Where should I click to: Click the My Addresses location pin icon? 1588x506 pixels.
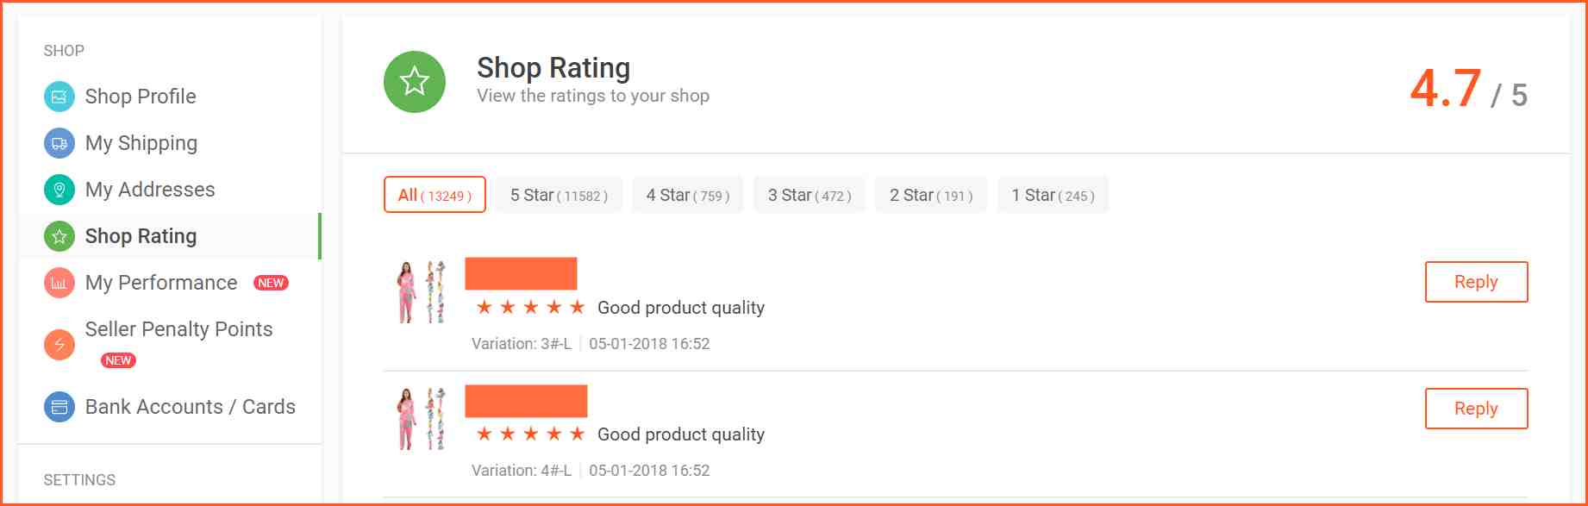click(59, 190)
